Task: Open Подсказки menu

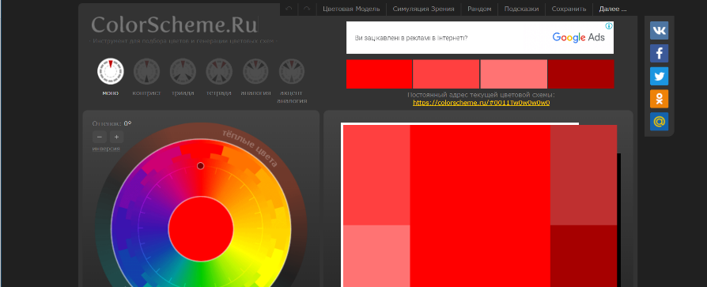Action: [521, 9]
